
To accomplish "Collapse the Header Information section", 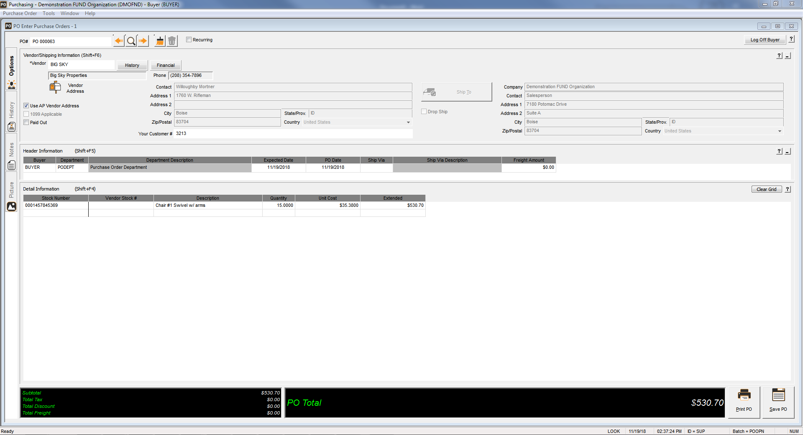I will point(788,152).
